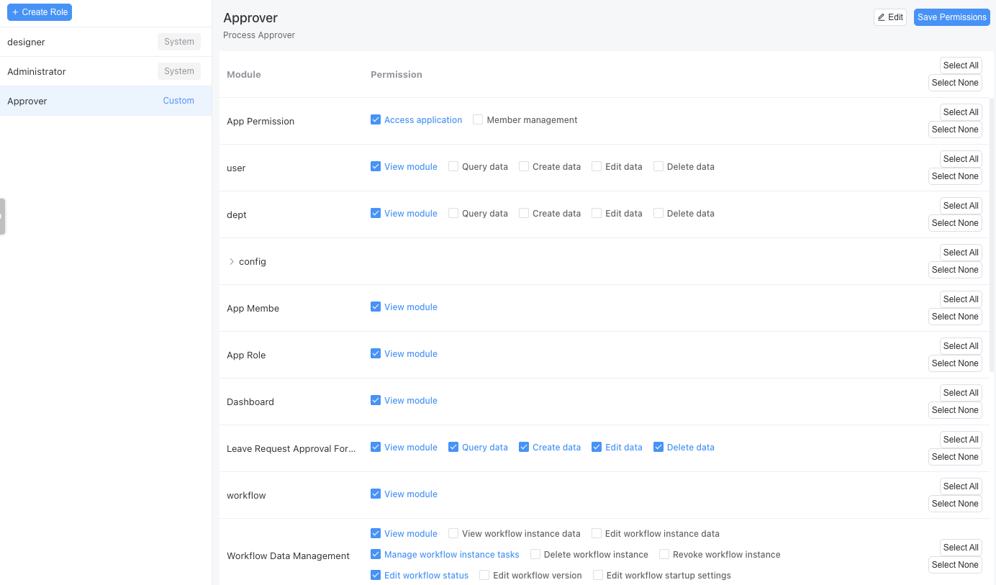Enable View workflow instance data
The image size is (996, 585).
[453, 533]
